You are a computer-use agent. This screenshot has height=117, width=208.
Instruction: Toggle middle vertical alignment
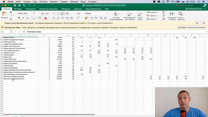(x=58, y=13)
